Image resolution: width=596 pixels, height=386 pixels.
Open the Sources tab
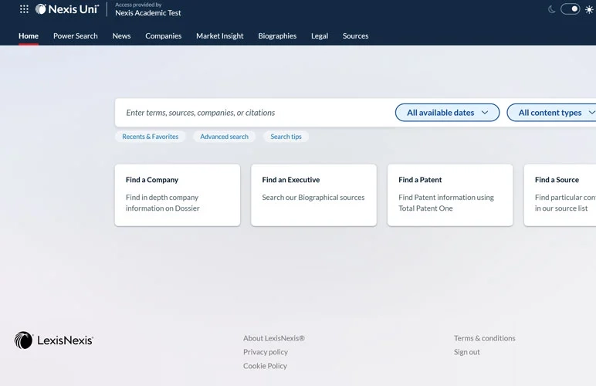pyautogui.click(x=355, y=36)
